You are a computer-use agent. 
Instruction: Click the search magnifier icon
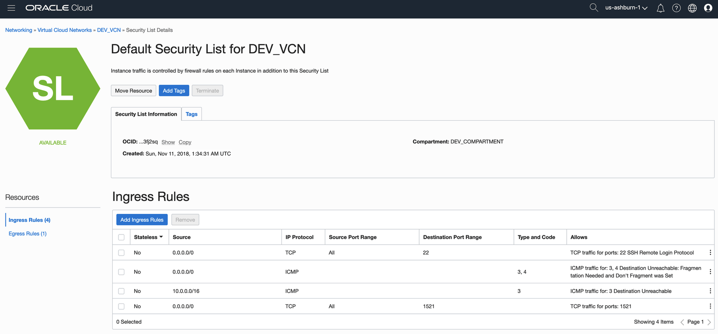[x=594, y=8]
